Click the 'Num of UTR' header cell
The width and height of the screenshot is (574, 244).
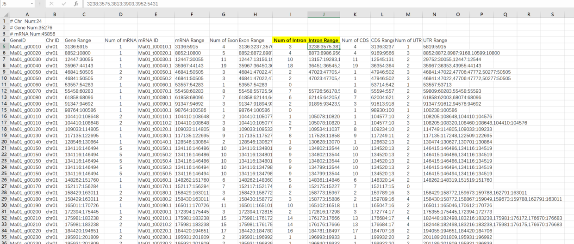[x=408, y=40]
